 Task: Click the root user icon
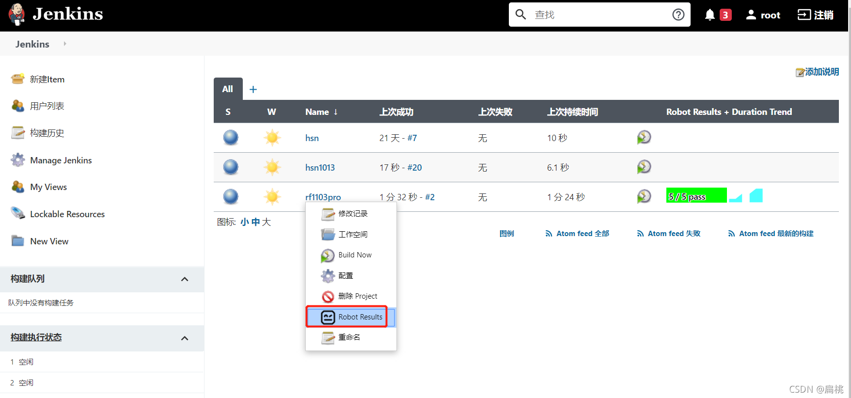coord(751,15)
